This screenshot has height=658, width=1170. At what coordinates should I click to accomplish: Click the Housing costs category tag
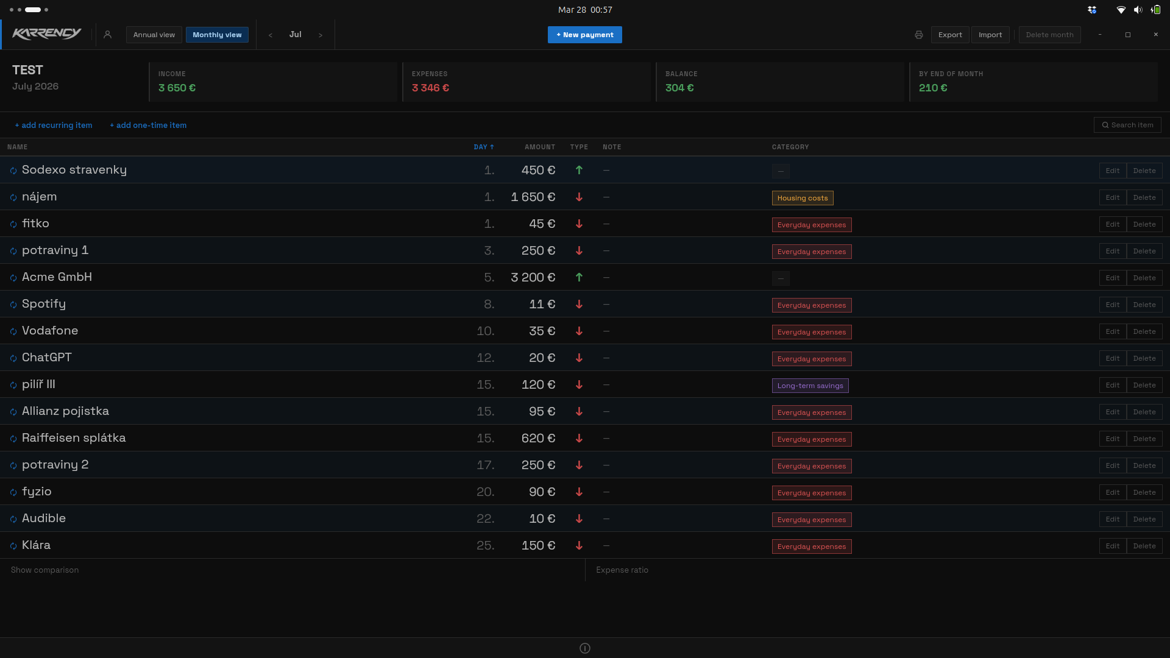click(x=802, y=198)
